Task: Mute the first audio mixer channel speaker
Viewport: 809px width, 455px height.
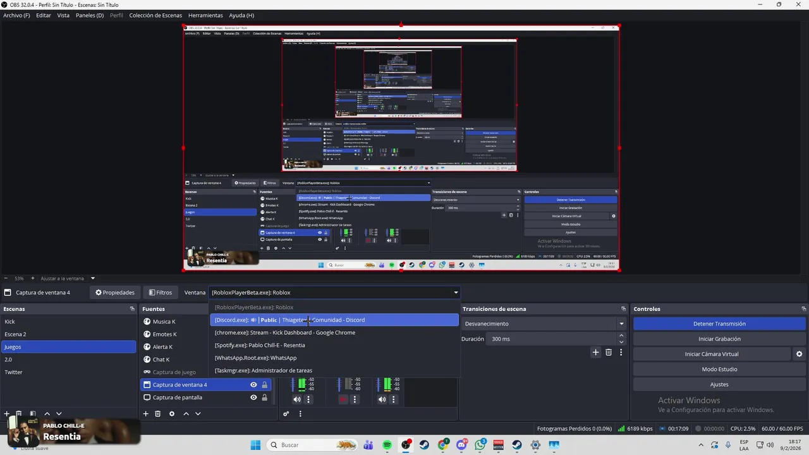Action: tap(296, 399)
